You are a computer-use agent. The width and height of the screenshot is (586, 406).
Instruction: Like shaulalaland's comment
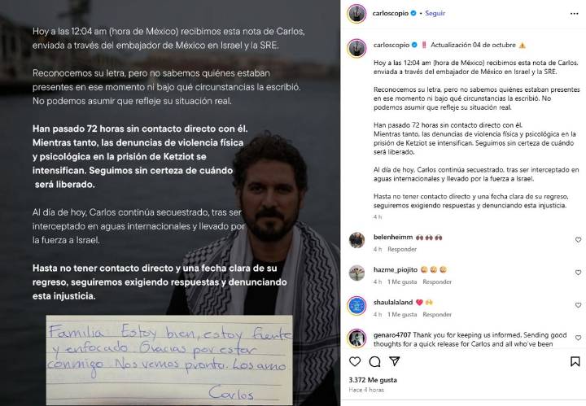click(x=578, y=305)
